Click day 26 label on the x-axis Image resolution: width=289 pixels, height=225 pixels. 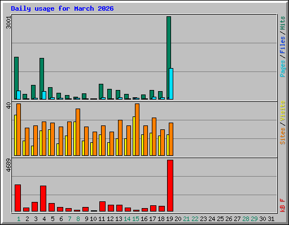229,219
